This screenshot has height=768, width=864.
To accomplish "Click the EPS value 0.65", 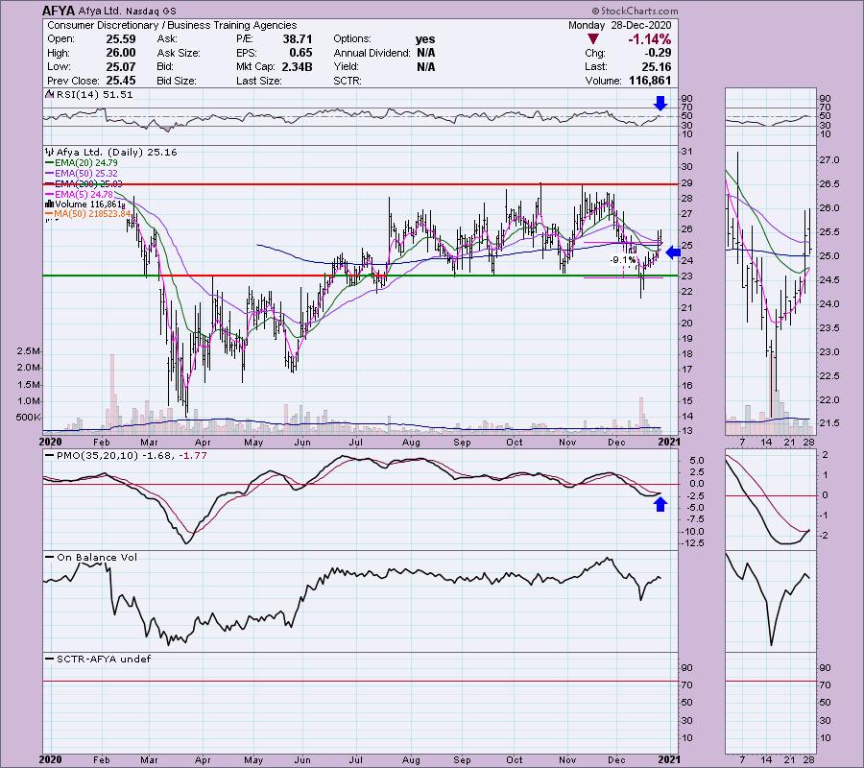I will click(x=300, y=53).
